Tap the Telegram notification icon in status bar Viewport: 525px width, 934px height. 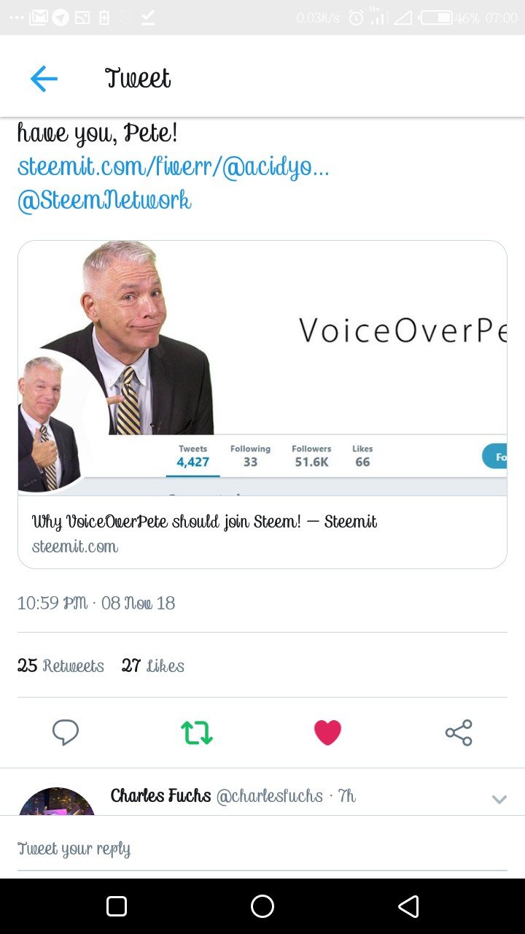61,18
